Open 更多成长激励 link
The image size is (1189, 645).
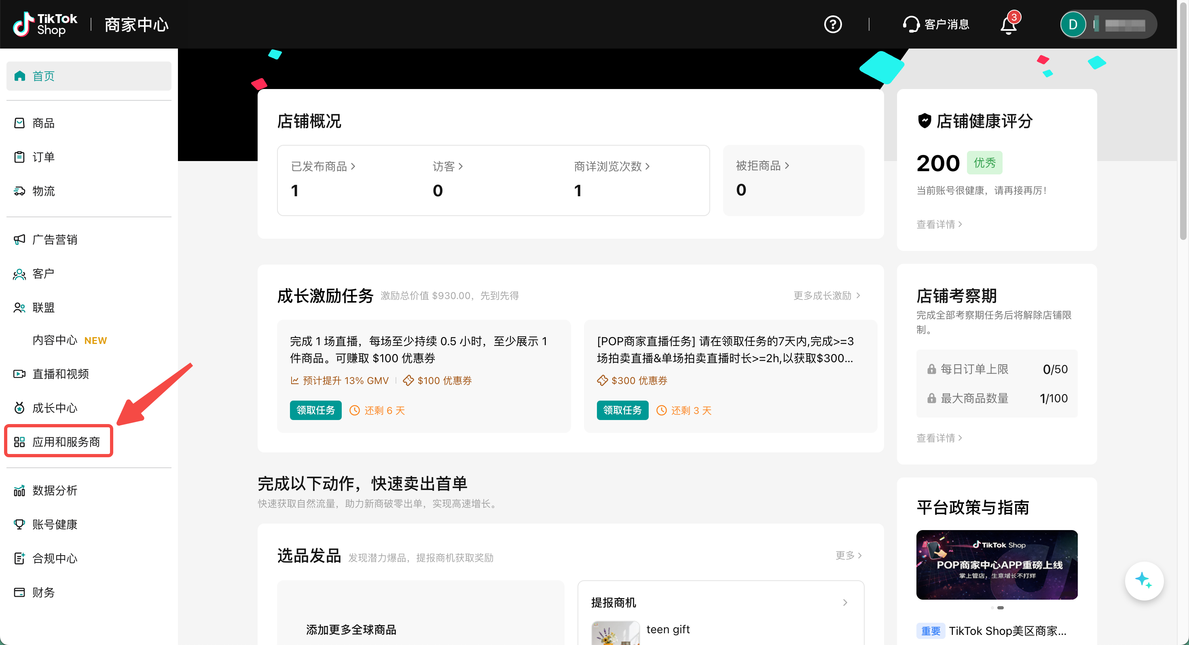(827, 295)
